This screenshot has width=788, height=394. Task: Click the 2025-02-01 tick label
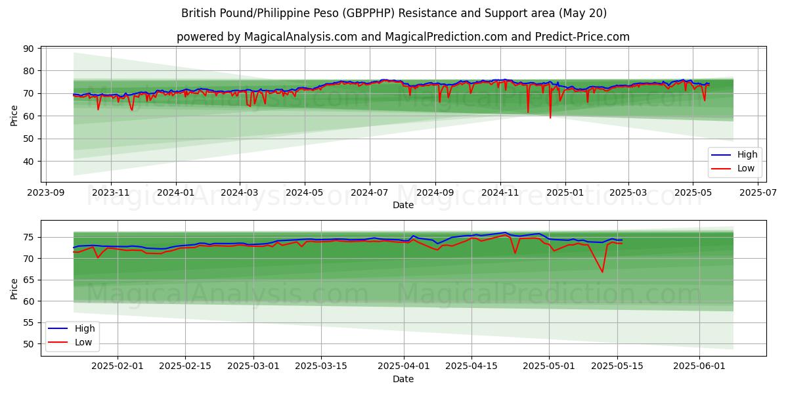tap(118, 366)
